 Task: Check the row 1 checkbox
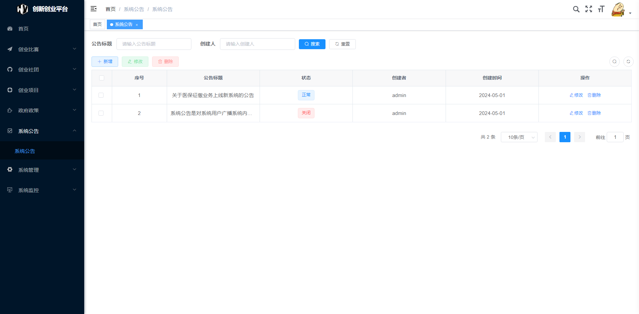(101, 95)
